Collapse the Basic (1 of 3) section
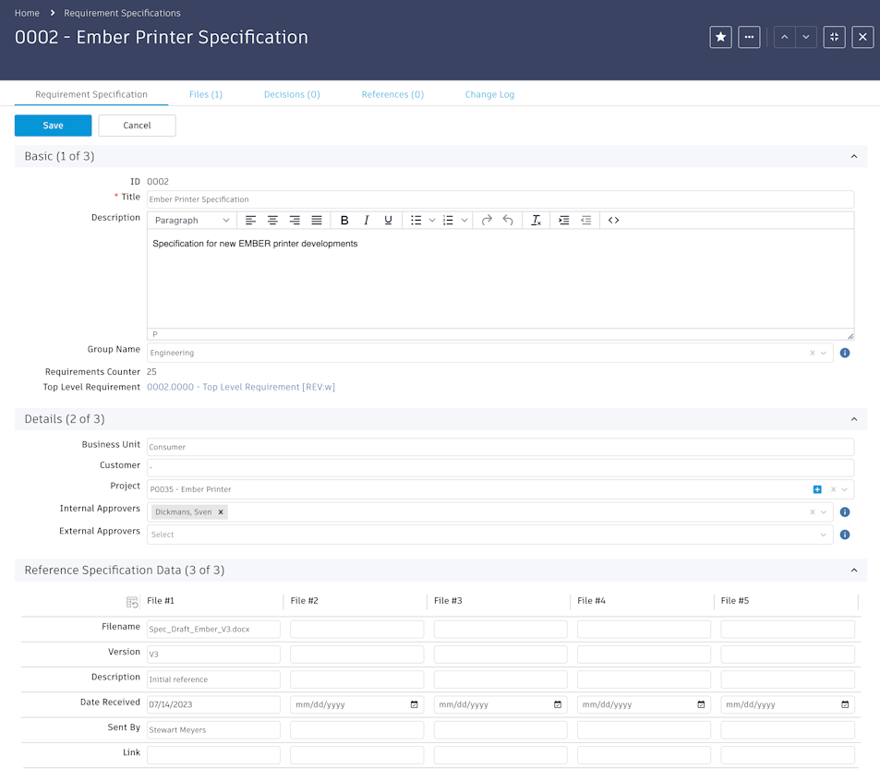 (x=853, y=157)
